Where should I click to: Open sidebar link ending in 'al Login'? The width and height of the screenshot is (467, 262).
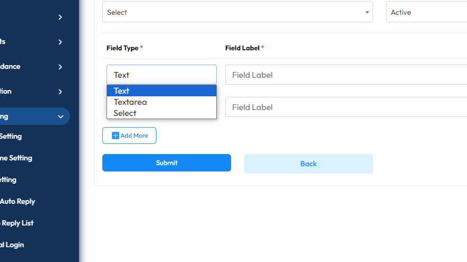12,245
